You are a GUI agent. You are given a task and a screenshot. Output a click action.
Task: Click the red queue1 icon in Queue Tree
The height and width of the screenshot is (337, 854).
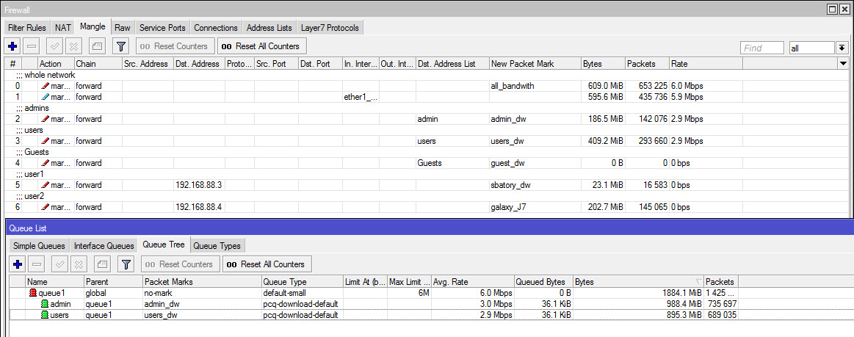(33, 293)
